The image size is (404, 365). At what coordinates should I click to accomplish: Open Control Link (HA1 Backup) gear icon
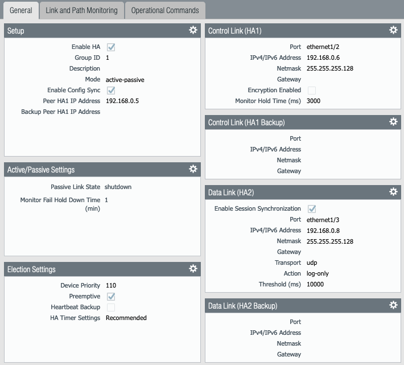[x=393, y=122]
